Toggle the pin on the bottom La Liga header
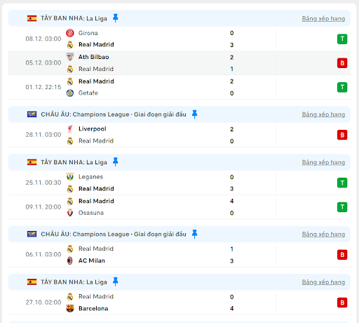 115,282
